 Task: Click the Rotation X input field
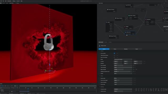[x=118, y=63]
